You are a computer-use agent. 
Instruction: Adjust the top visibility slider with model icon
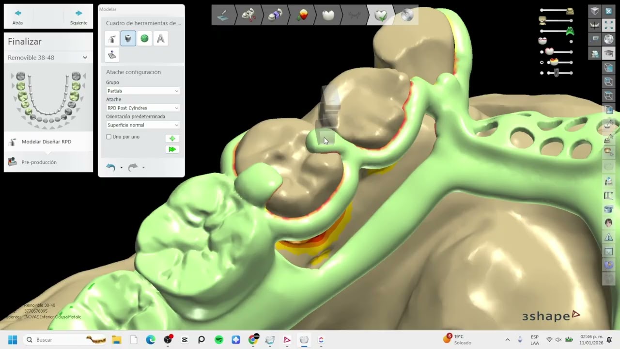point(557,10)
